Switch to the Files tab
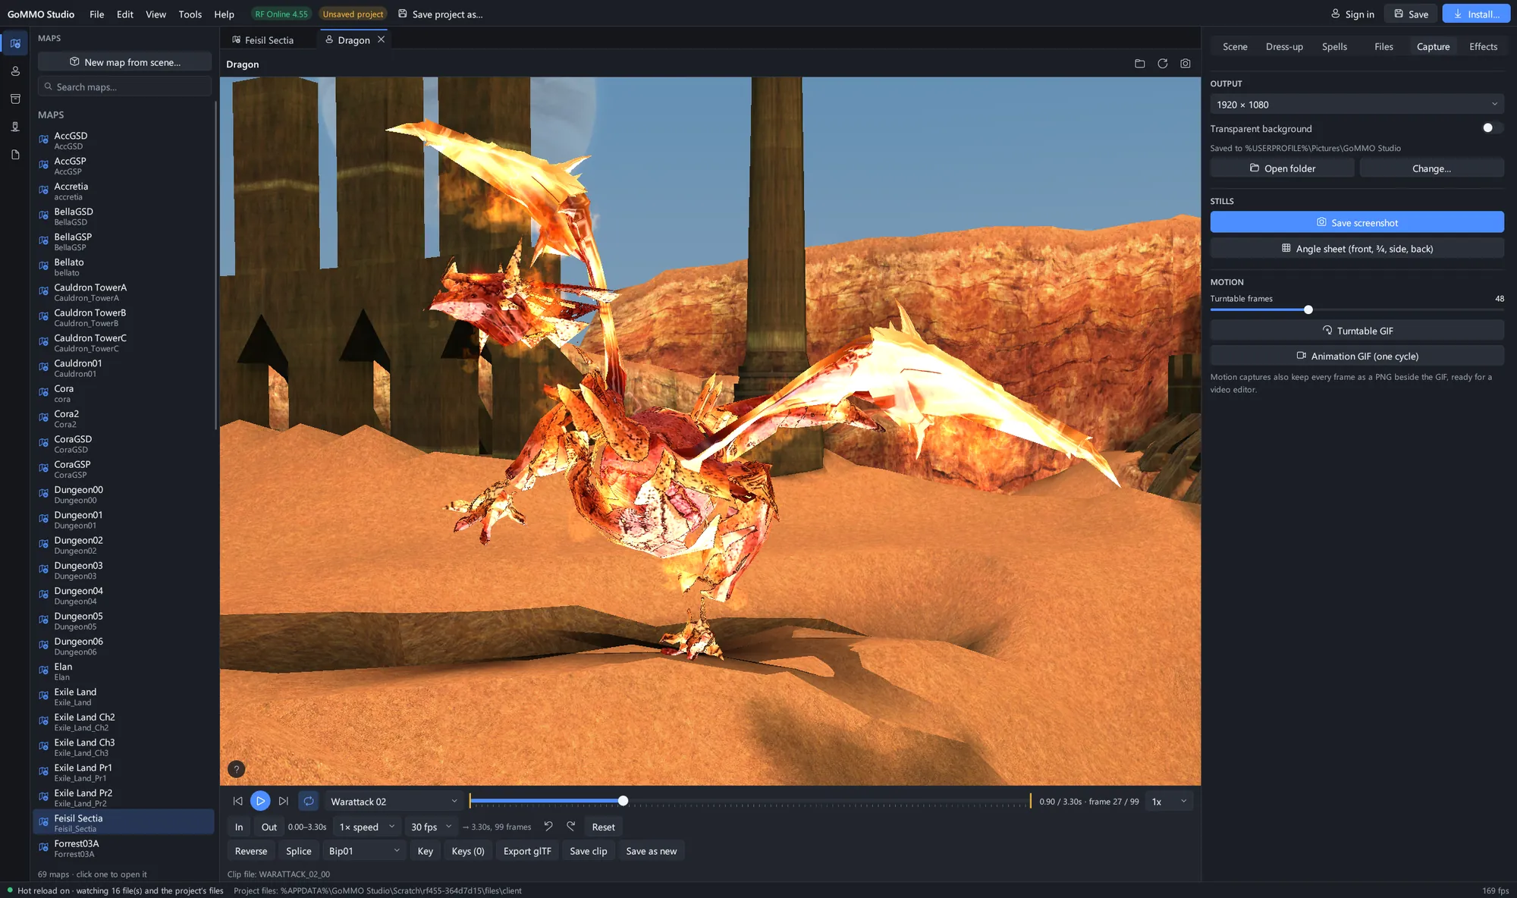The width and height of the screenshot is (1517, 898). point(1384,46)
